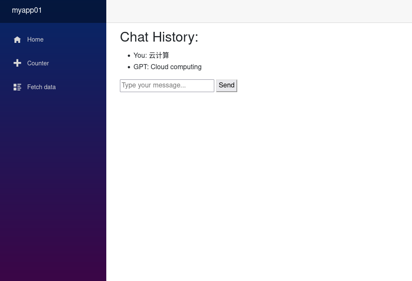Select the "You:" label in chat
The width and height of the screenshot is (412, 281).
[140, 56]
